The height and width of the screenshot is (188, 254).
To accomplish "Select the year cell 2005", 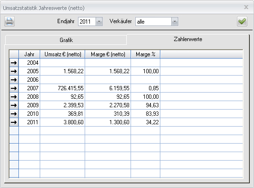I will point(29,71).
